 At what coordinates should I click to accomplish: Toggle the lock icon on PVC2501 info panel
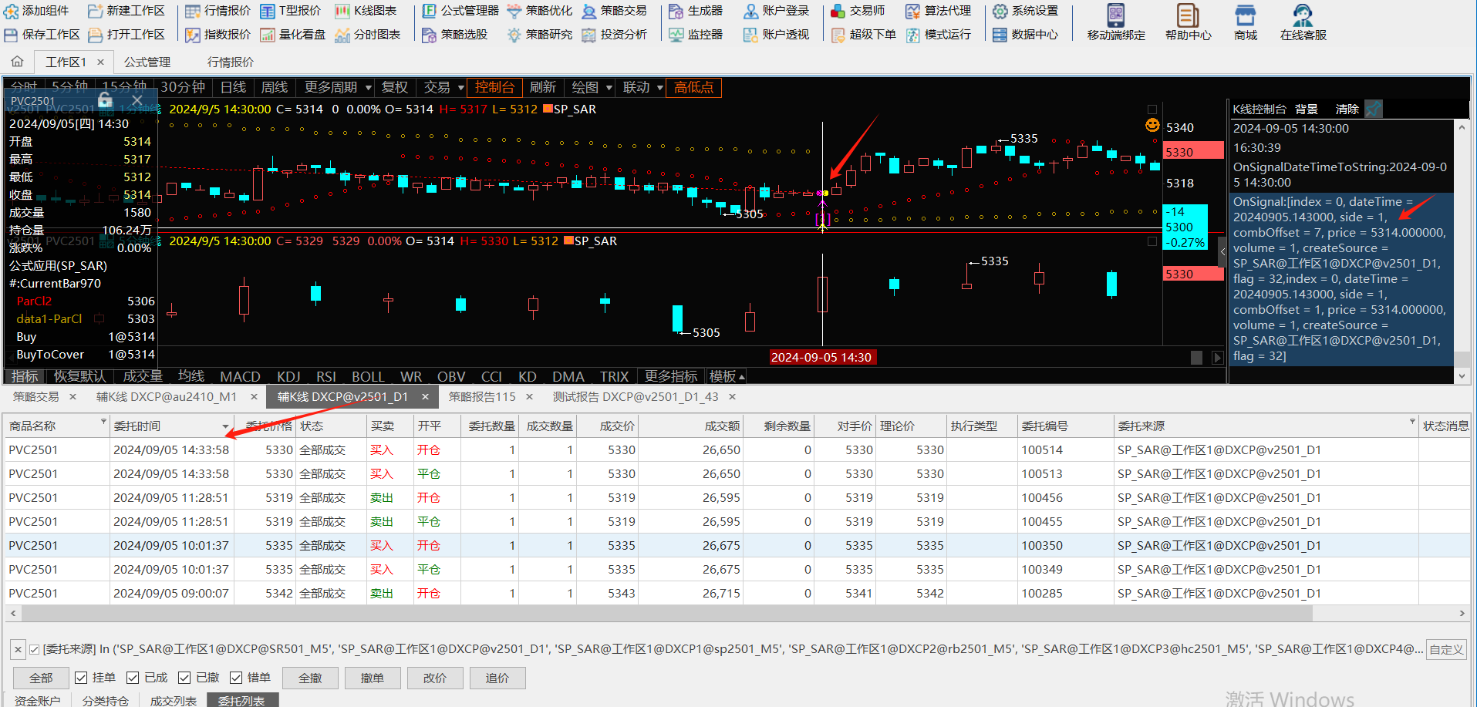[106, 100]
